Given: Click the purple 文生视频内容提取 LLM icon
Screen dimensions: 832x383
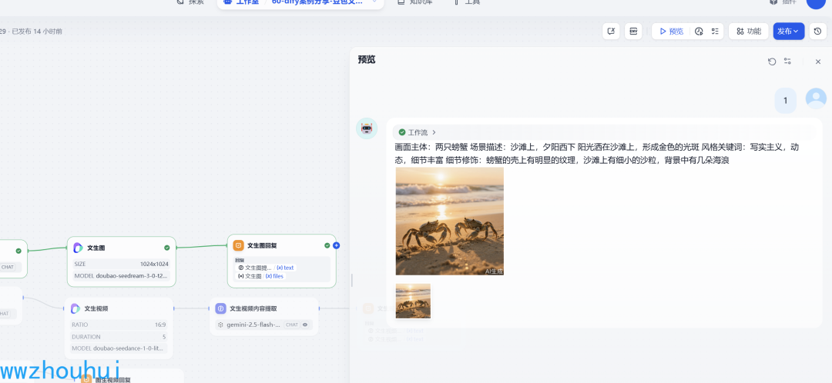Looking at the screenshot, I should click(221, 308).
